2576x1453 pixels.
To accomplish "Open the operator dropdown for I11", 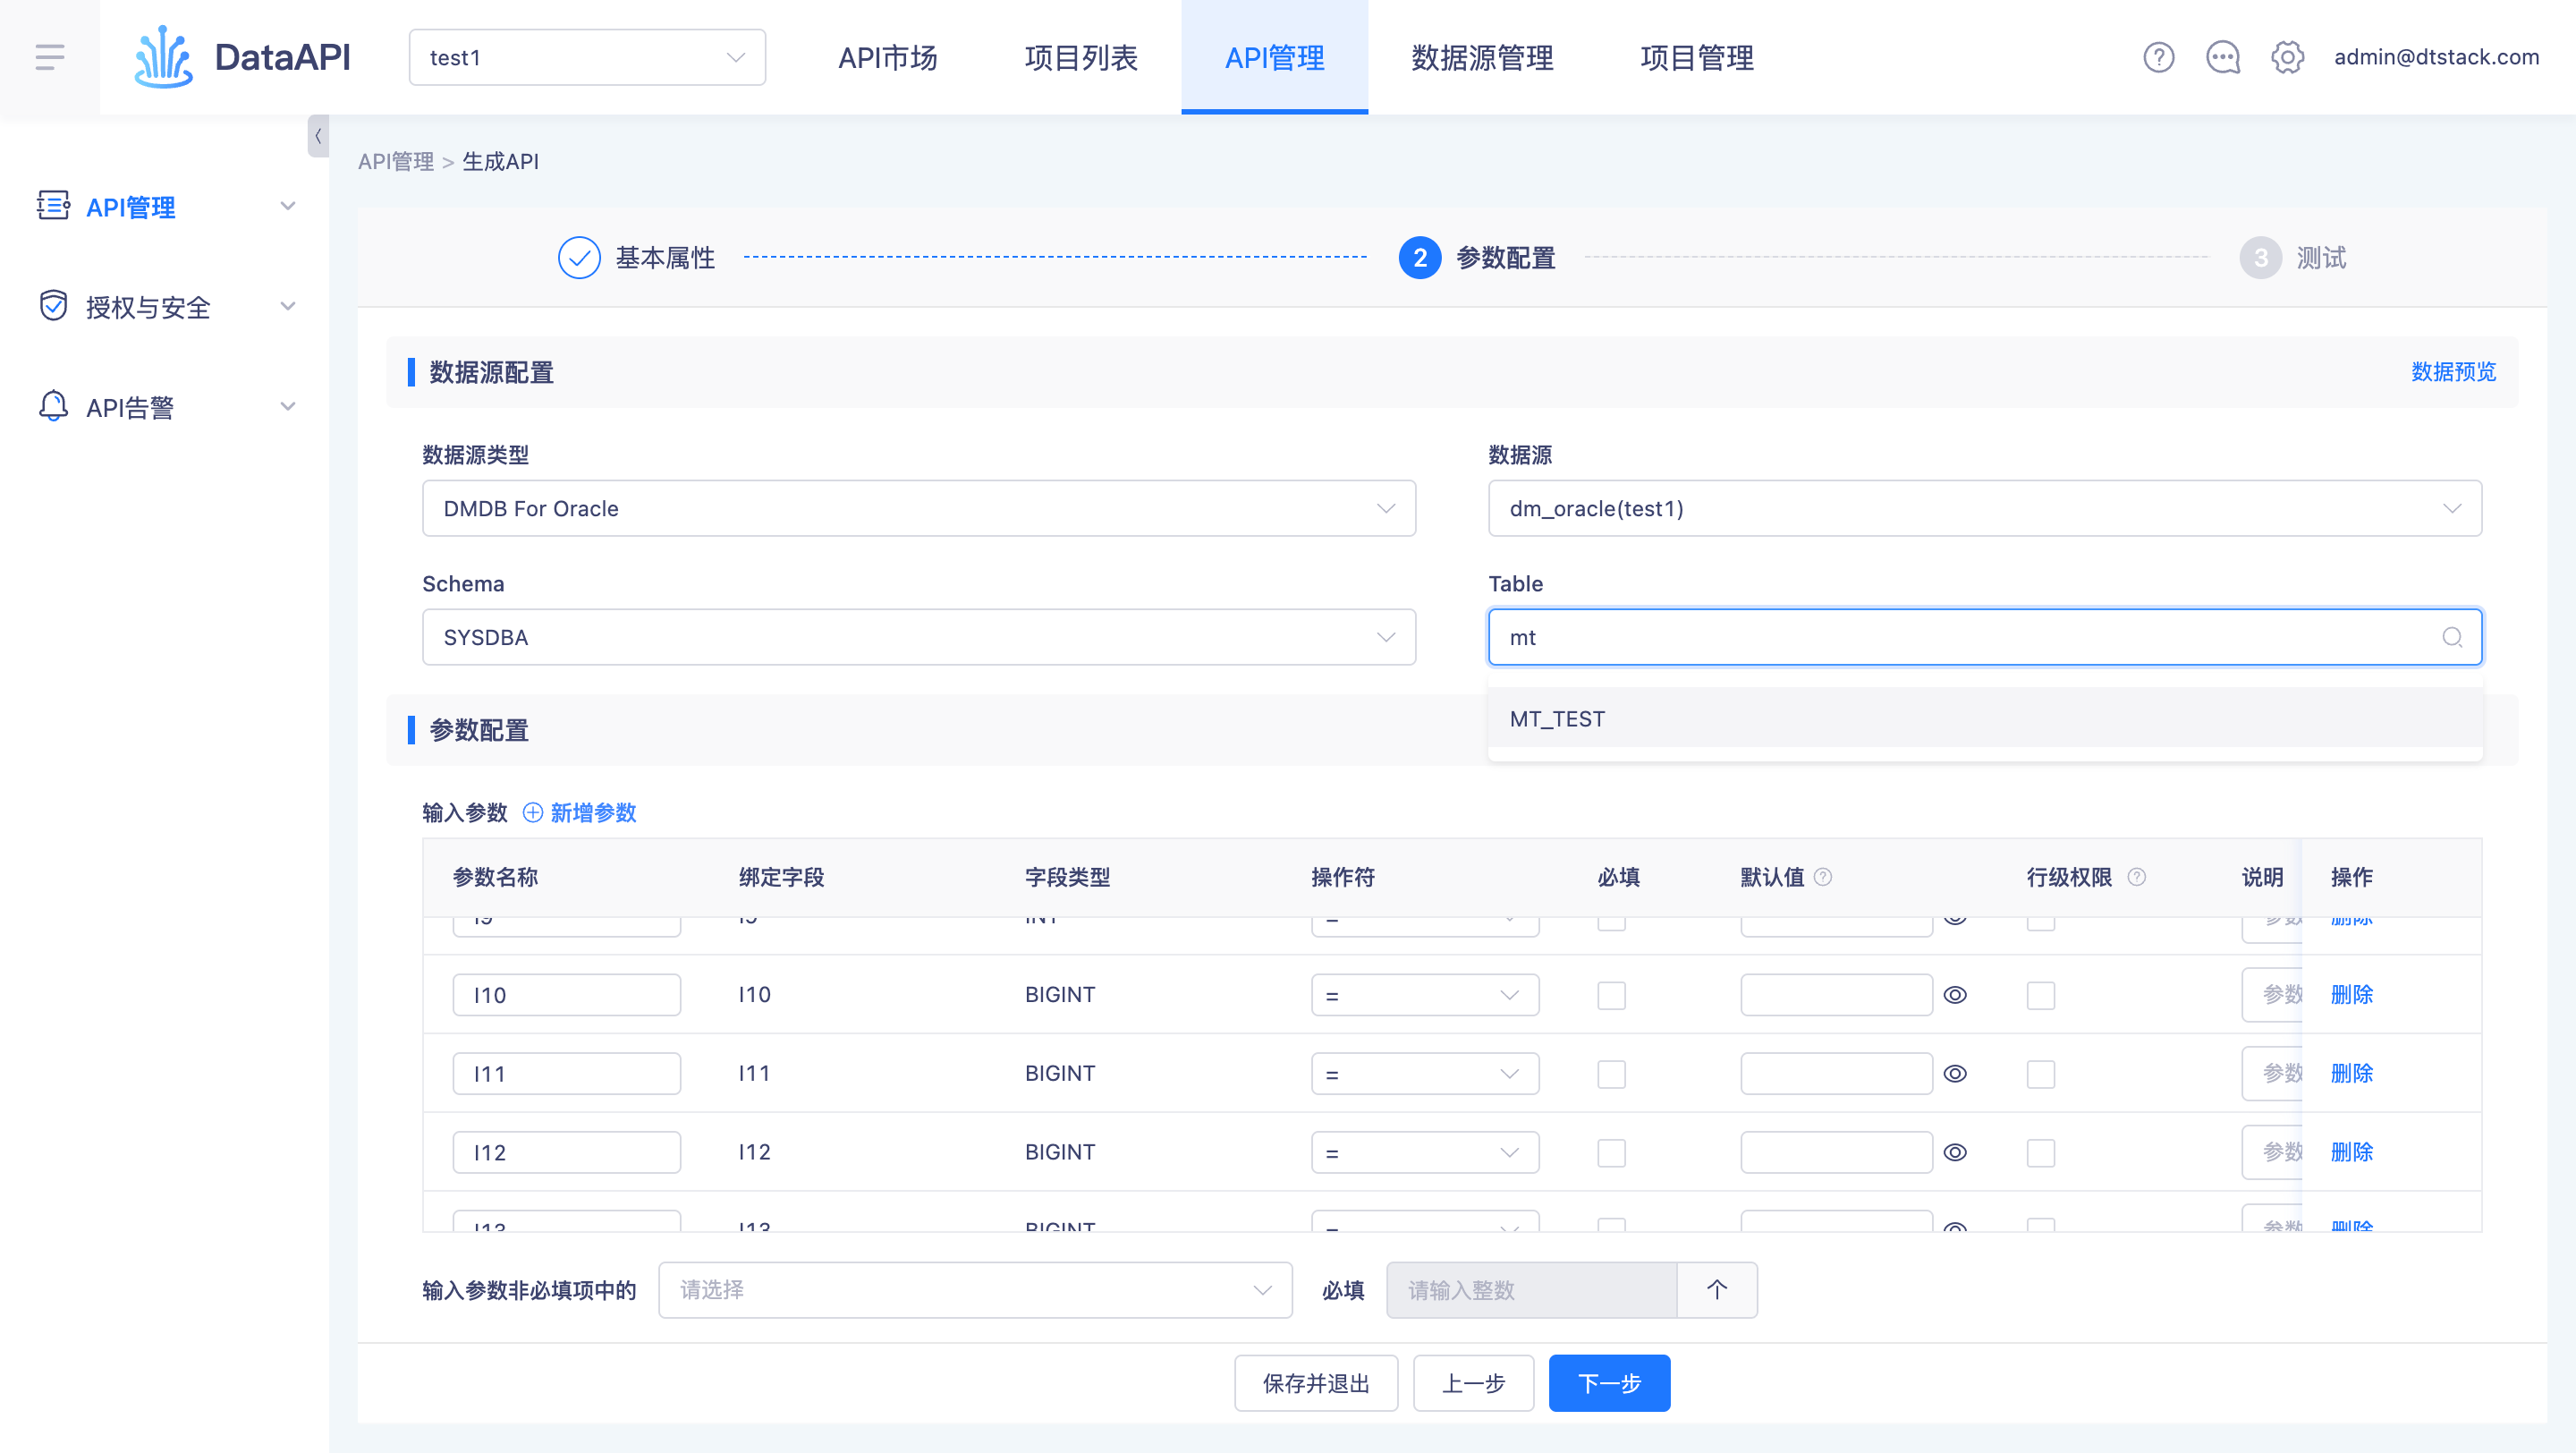I will 1424,1074.
